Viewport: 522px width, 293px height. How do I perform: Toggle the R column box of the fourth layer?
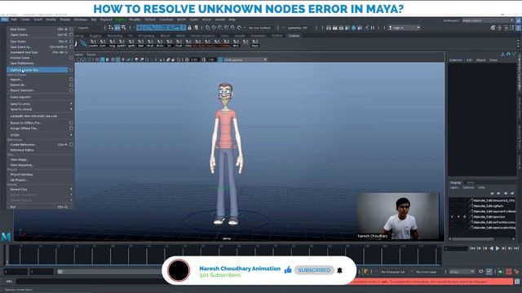(x=465, y=217)
